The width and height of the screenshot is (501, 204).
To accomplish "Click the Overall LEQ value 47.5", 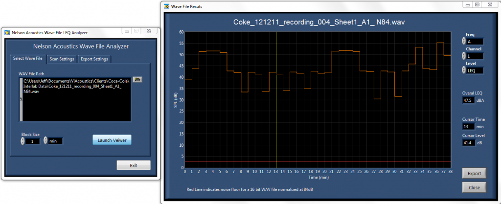I will (469, 100).
